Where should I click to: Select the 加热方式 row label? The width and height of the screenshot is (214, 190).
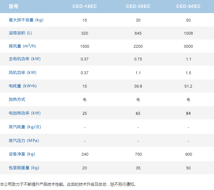17,99
